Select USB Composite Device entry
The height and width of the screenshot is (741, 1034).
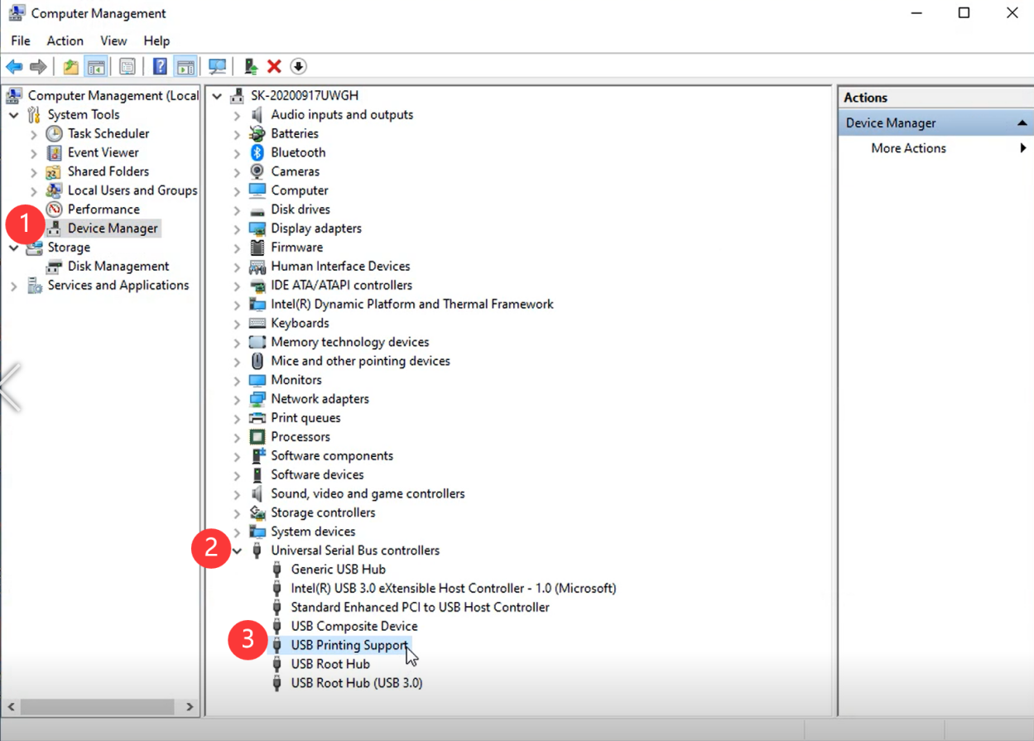[354, 627]
